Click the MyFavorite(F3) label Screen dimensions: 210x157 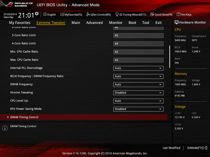[x=73, y=14]
